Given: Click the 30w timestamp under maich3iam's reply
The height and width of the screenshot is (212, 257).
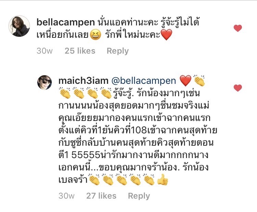Looking at the screenshot, I should (66, 196).
